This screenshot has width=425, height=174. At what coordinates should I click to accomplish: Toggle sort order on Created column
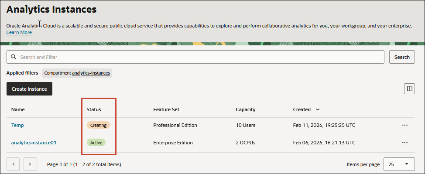point(318,109)
